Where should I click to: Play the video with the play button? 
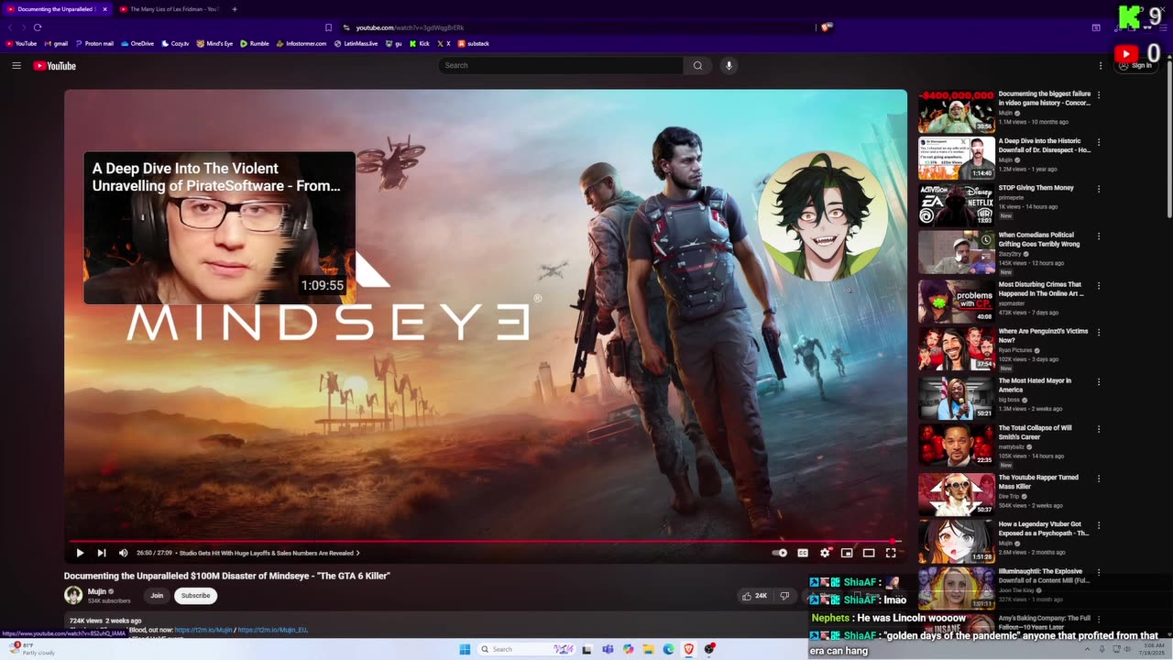click(x=80, y=553)
